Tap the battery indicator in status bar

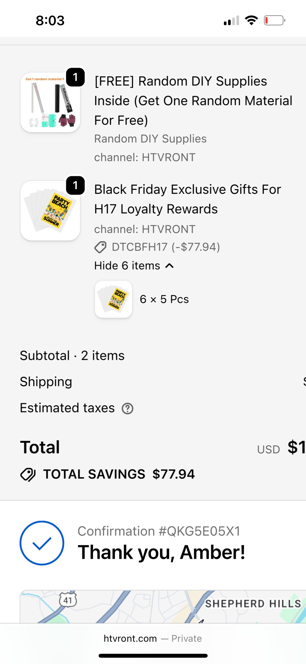click(274, 20)
